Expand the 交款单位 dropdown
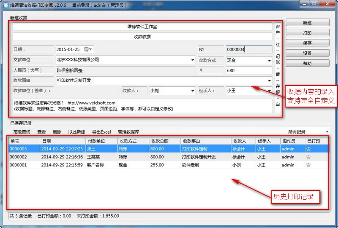Image resolution: width=338 pixels, height=228 pixels. click(x=193, y=60)
